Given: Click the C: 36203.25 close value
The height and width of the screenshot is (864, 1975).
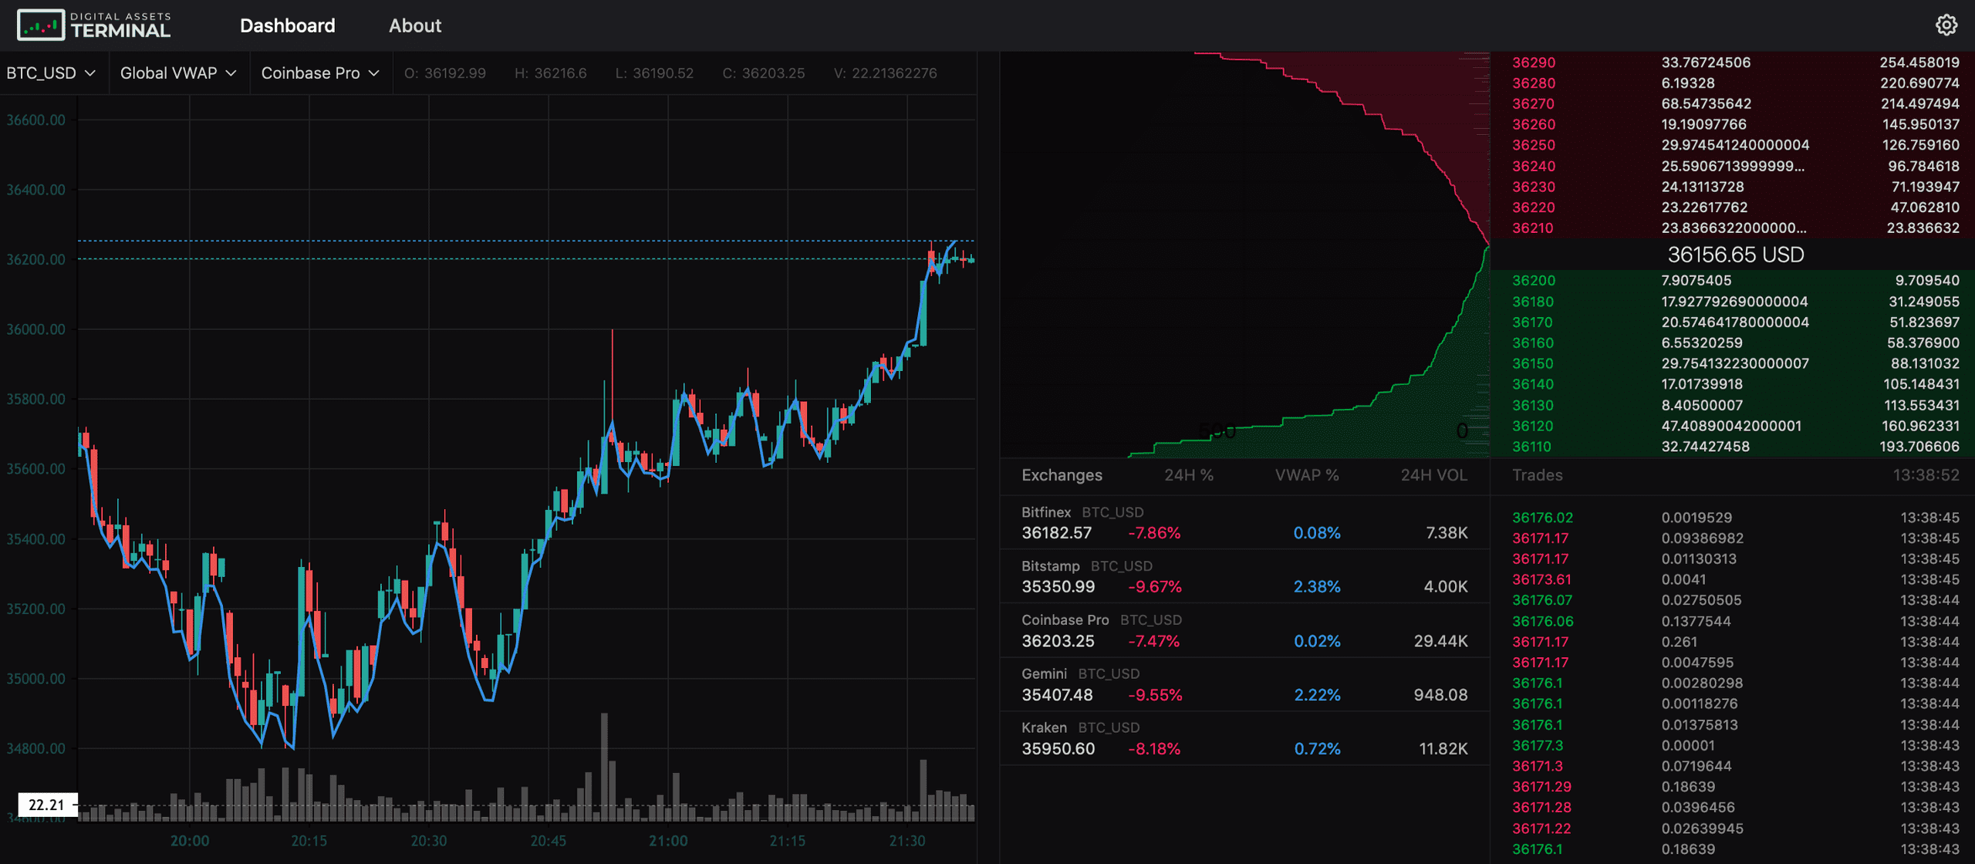Looking at the screenshot, I should click(x=763, y=73).
